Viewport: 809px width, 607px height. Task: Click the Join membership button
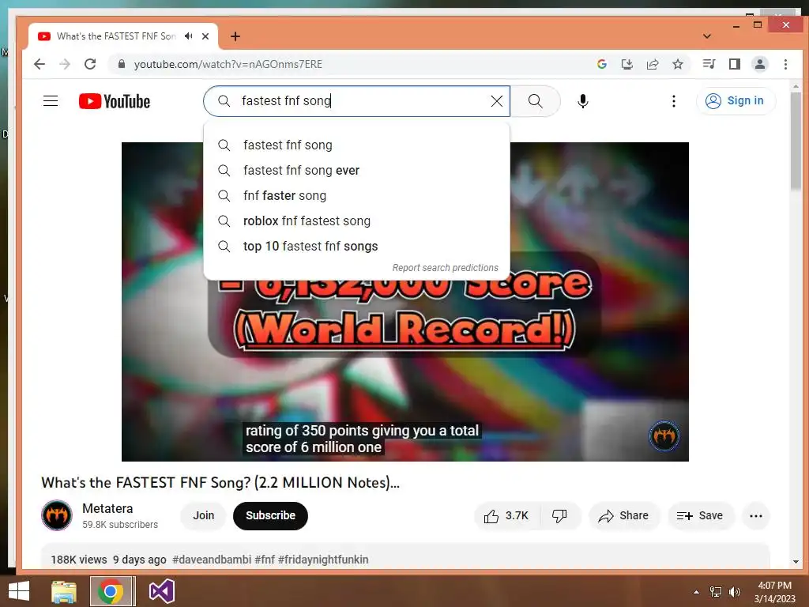[203, 515]
